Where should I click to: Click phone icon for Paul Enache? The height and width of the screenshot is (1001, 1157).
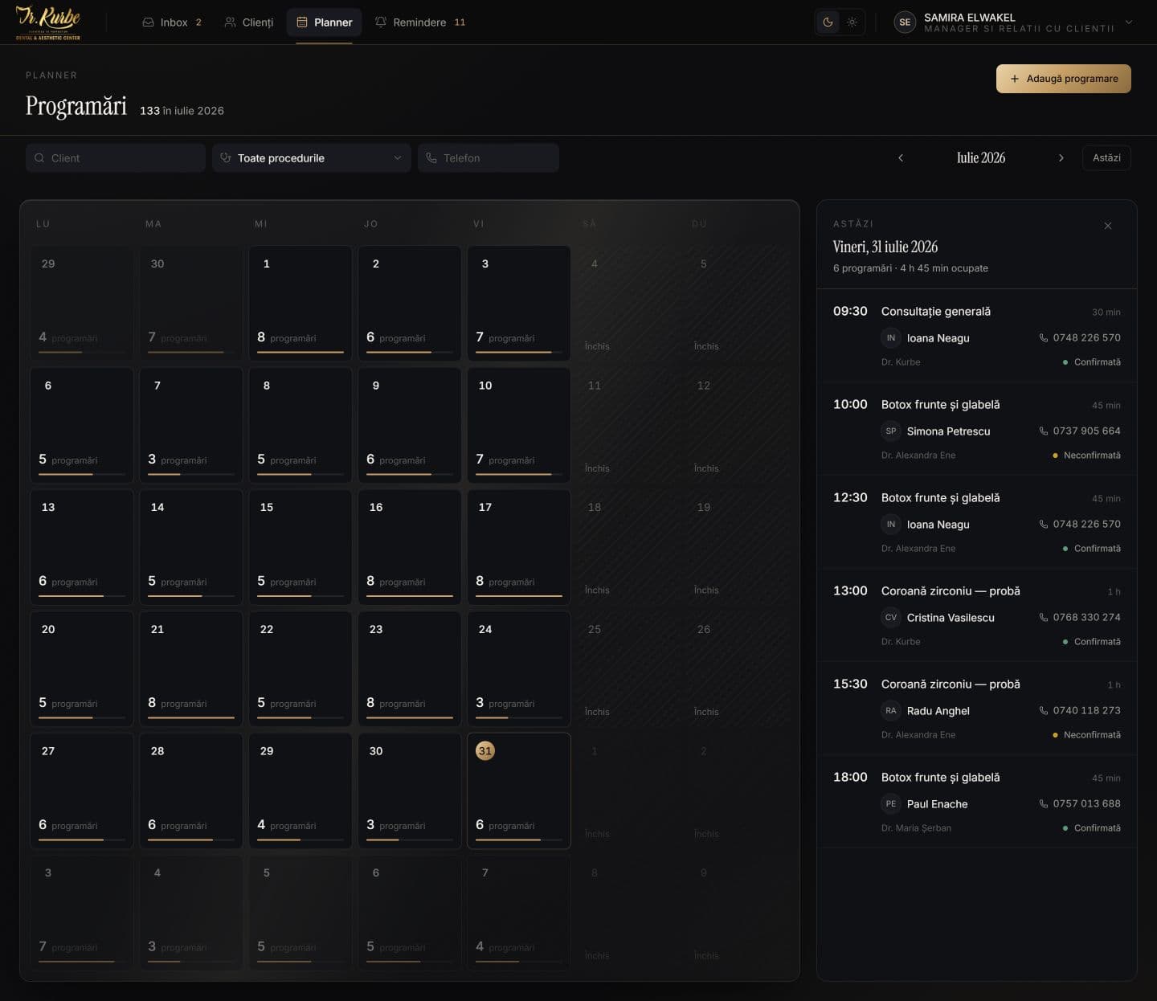[x=1044, y=804]
